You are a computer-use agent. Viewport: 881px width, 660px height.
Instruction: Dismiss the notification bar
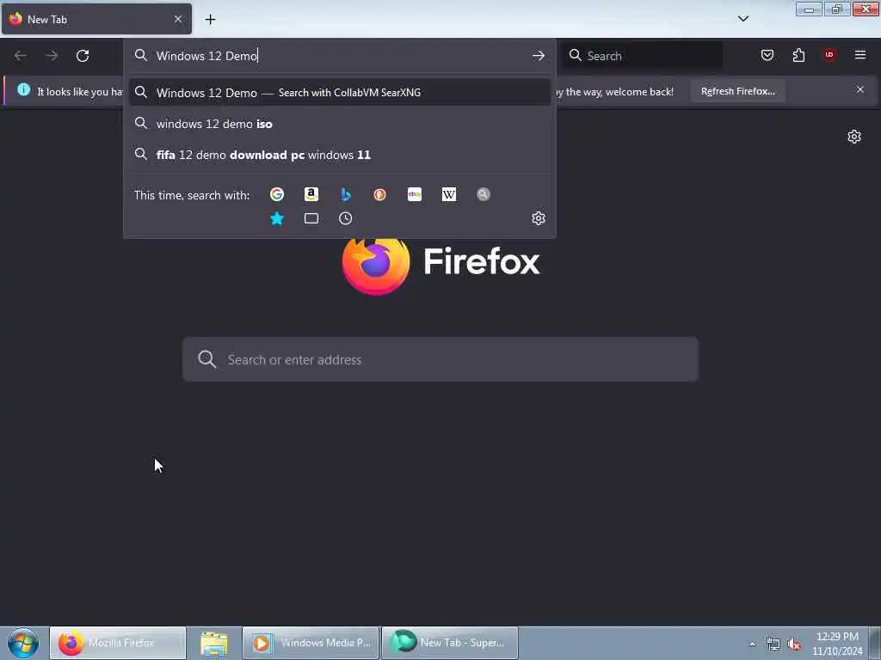pos(859,89)
